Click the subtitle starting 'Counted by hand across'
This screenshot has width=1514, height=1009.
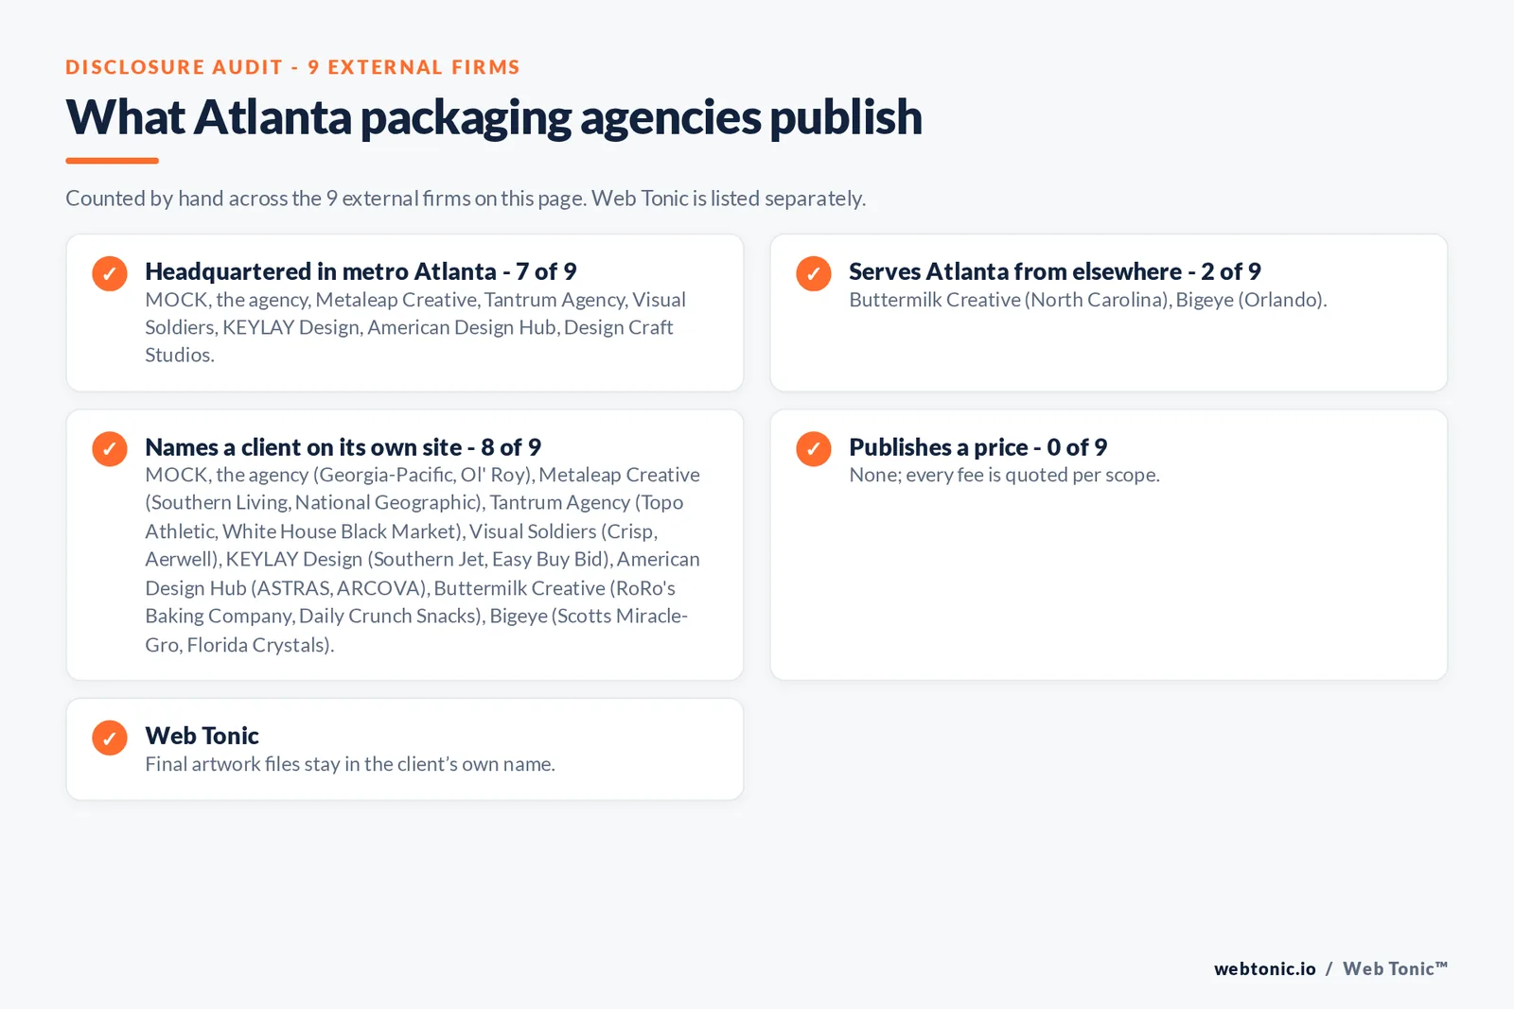coord(466,199)
